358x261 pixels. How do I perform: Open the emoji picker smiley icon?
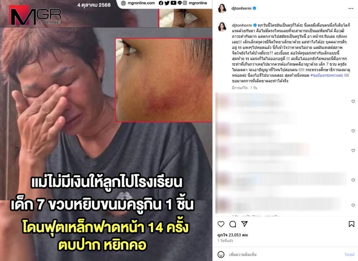pos(221,254)
